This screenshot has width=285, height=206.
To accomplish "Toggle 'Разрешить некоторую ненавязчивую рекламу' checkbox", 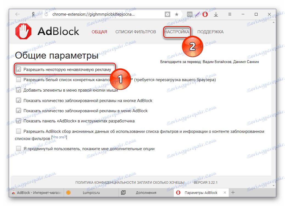I will [x=19, y=69].
